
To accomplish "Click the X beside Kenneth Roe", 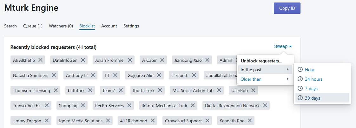I will (x=250, y=121).
